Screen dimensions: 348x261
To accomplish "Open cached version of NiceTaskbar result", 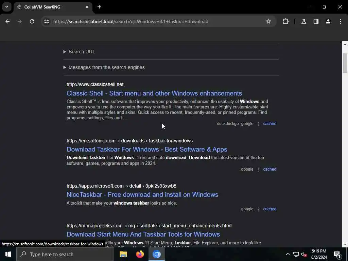I will coord(269,209).
